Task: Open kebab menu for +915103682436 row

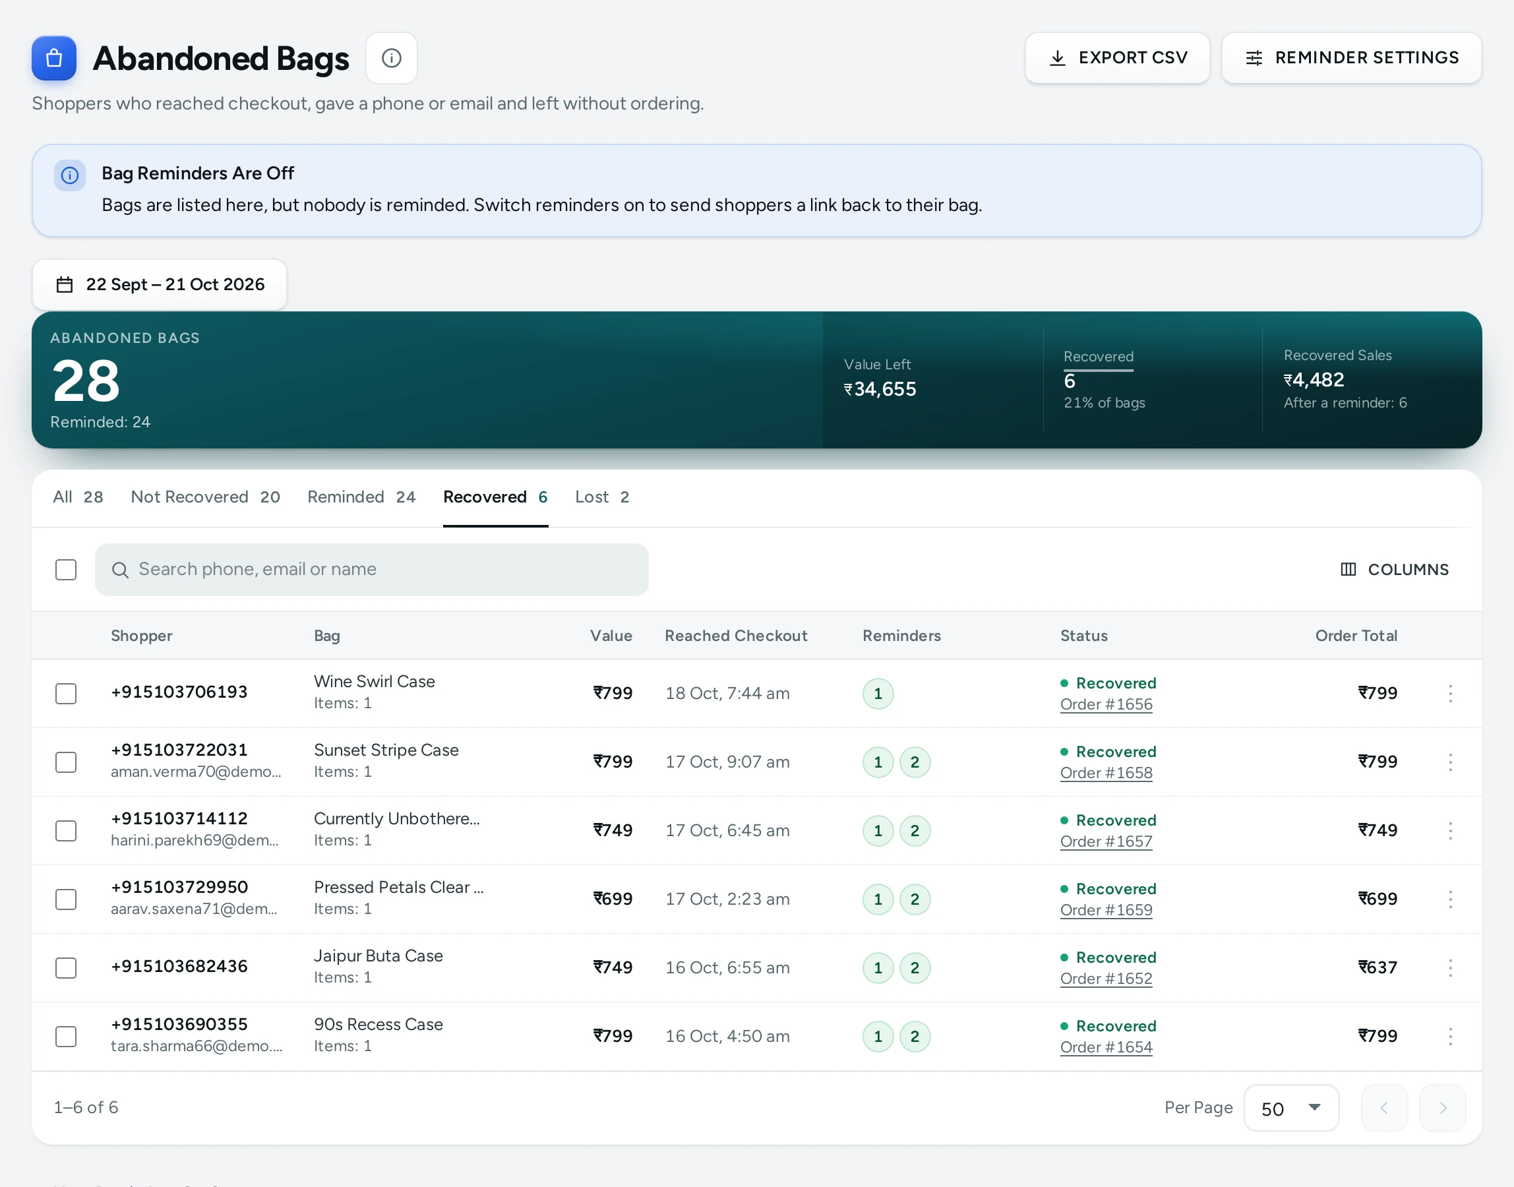Action: pyautogui.click(x=1450, y=967)
